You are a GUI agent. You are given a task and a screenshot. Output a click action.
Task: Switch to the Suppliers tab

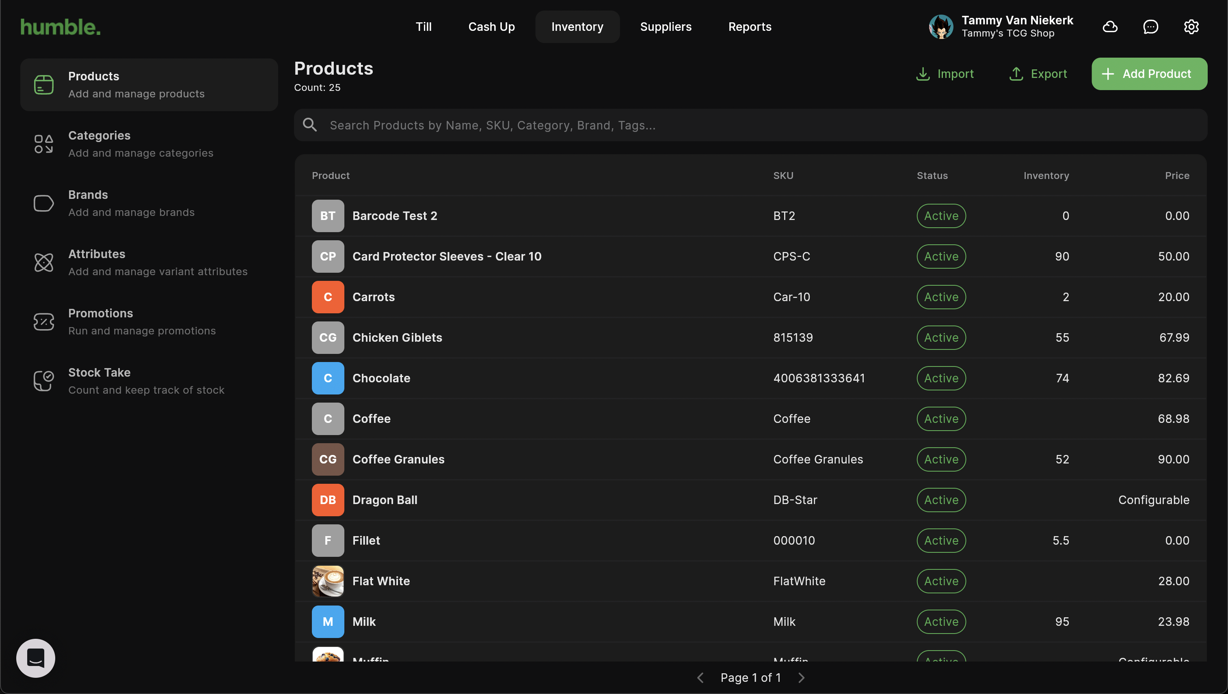click(665, 27)
